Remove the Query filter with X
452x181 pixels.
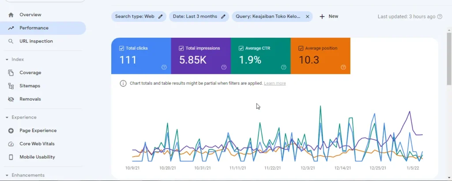pos(307,17)
